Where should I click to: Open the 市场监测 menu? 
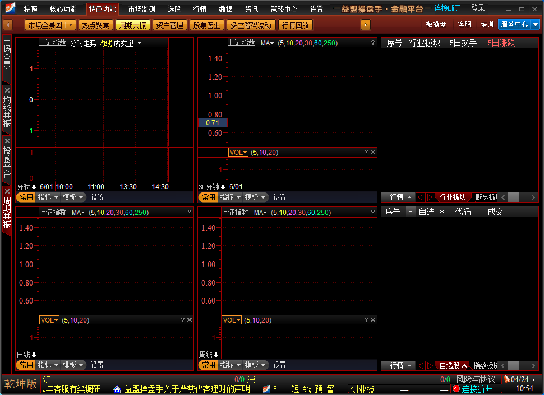[x=141, y=9]
